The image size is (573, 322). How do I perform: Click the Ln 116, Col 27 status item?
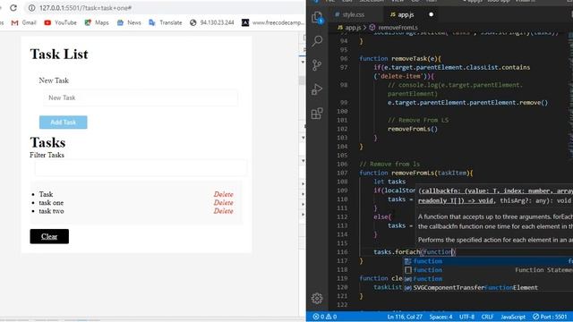pyautogui.click(x=405, y=317)
